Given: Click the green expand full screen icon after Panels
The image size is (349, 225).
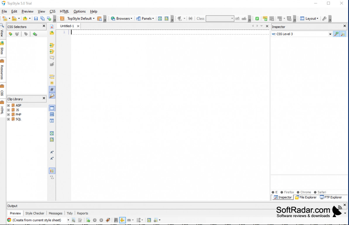Looking at the screenshot, I should [x=160, y=18].
